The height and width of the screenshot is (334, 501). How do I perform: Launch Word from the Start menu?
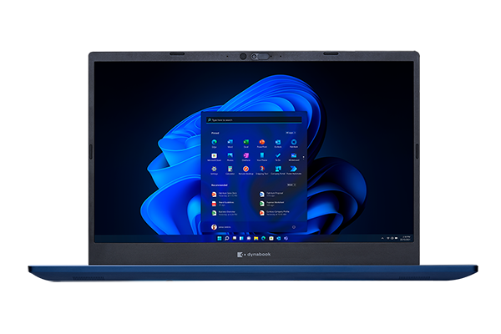pos(230,143)
